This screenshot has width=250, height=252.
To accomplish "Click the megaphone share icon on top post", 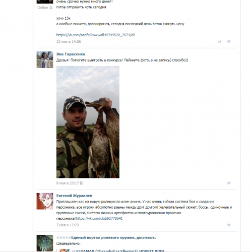I will click(x=220, y=42).
